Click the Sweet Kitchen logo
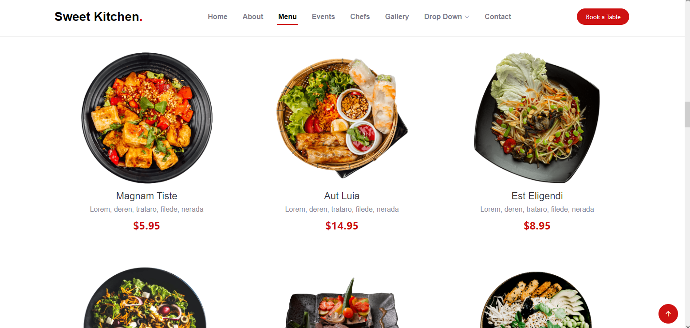The image size is (690, 328). pyautogui.click(x=99, y=17)
